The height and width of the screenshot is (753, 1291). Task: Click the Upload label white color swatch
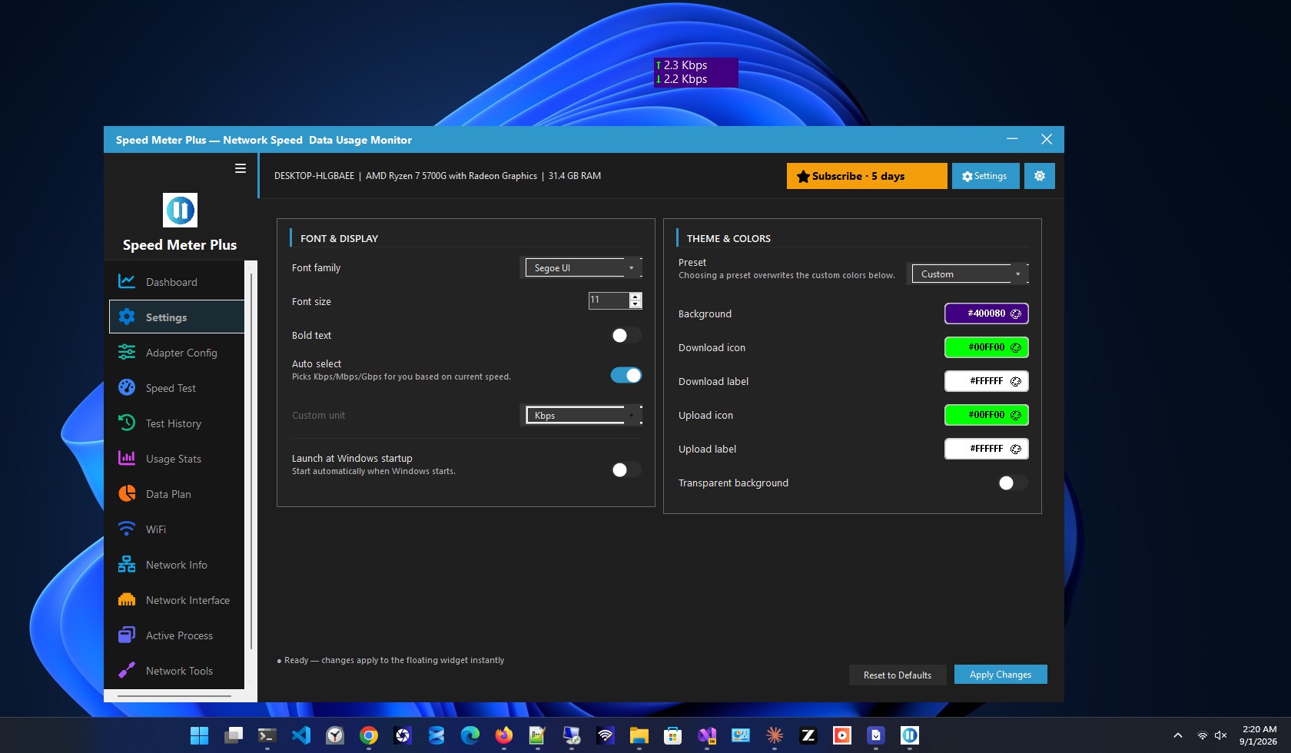(x=987, y=449)
